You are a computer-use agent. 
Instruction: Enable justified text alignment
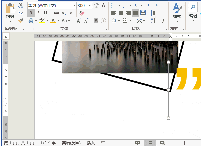click(x=136, y=13)
